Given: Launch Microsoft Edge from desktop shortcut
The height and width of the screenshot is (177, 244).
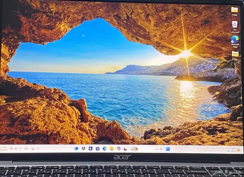Looking at the screenshot, I should point(235,40).
